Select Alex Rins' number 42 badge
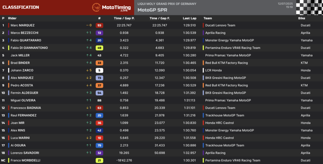Viewport: 323px width, 164px height. 99,131
